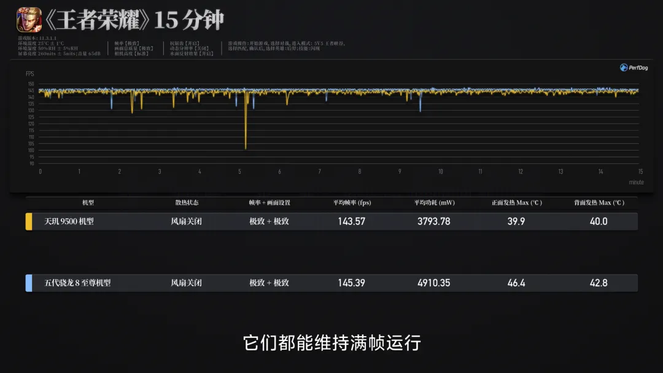This screenshot has height=373, width=663.
Task: Click the front temperature value 39.9
Action: pyautogui.click(x=516, y=221)
